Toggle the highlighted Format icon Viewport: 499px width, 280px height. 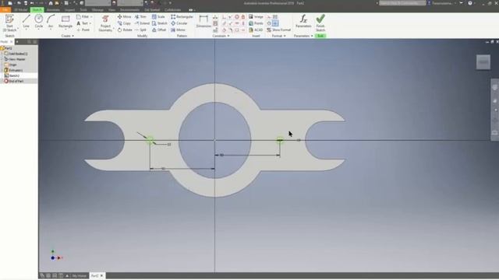tap(275, 23)
